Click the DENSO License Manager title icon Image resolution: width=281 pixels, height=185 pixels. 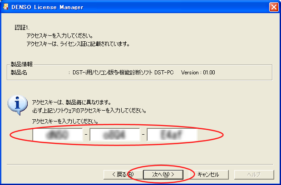[6, 7]
